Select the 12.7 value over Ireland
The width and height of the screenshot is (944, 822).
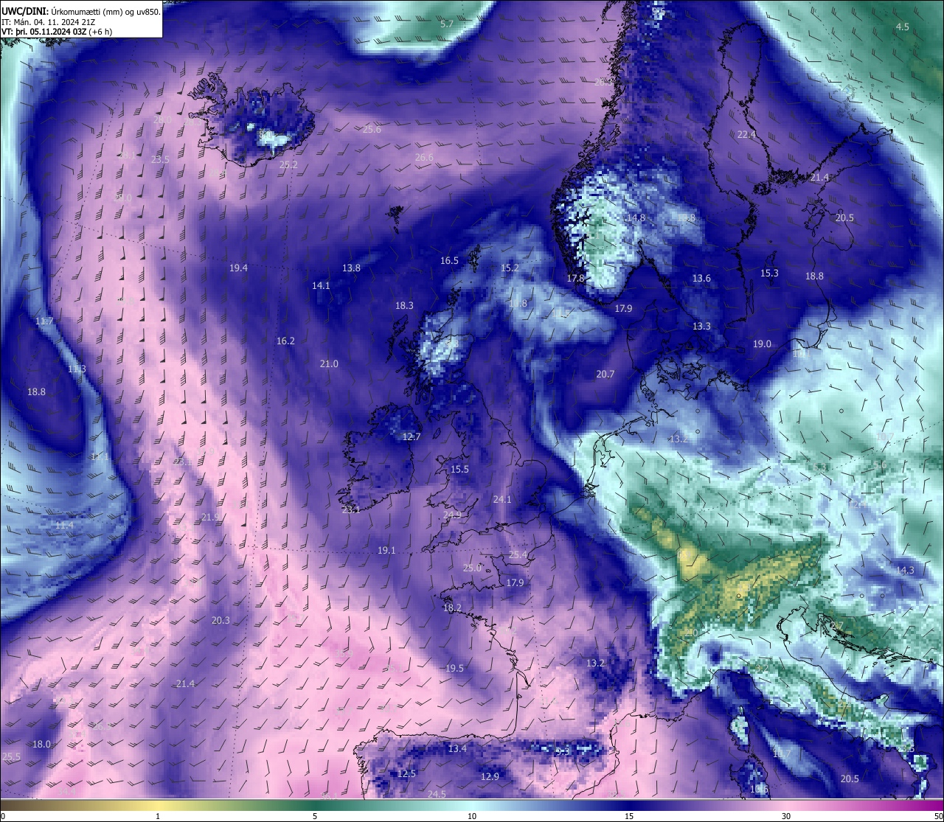tap(412, 437)
